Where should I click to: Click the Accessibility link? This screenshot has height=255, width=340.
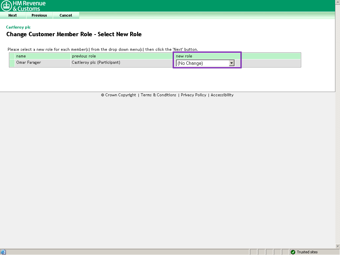[x=222, y=95]
